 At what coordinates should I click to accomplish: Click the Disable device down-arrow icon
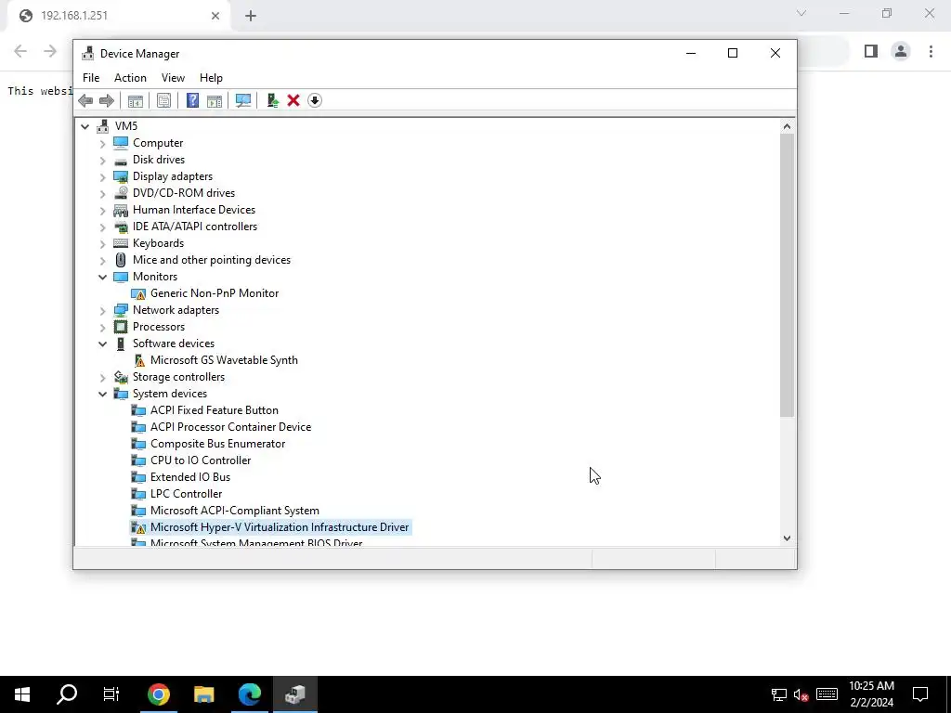tap(314, 100)
